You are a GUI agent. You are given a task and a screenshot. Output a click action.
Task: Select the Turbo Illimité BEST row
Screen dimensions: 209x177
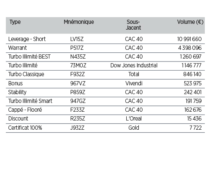tap(105, 57)
